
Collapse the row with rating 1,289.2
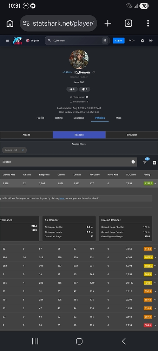[x=155, y=183]
